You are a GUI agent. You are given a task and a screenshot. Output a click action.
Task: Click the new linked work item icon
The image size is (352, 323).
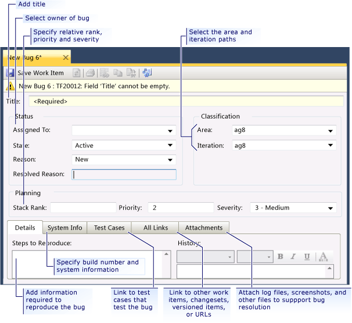[105, 73]
